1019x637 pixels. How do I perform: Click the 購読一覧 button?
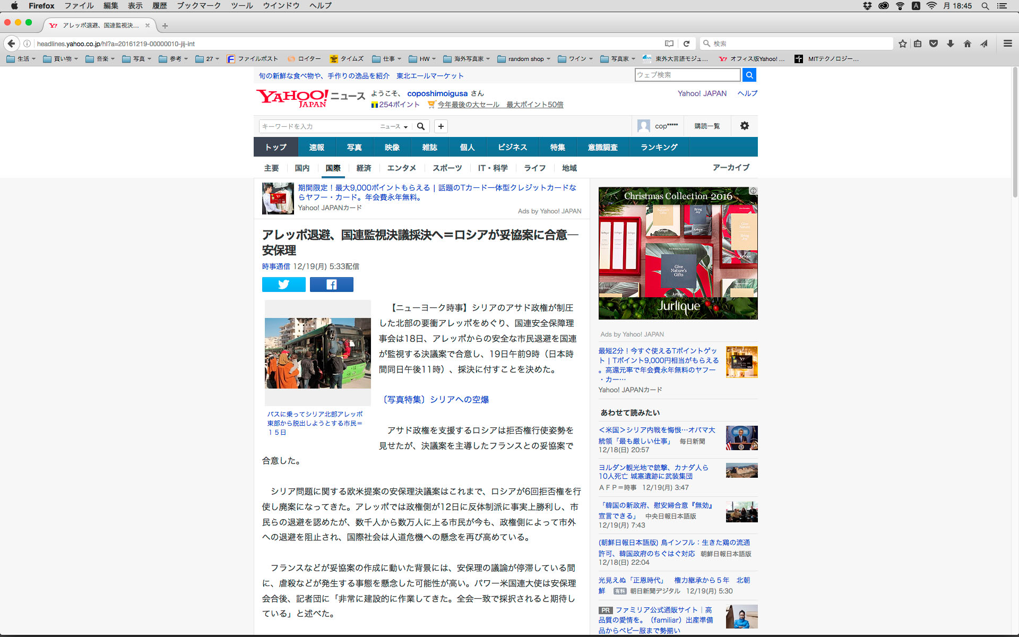point(707,126)
